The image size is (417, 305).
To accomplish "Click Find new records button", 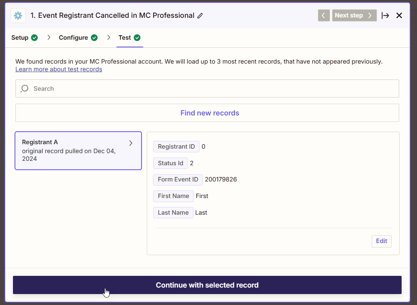I will coord(207,113).
